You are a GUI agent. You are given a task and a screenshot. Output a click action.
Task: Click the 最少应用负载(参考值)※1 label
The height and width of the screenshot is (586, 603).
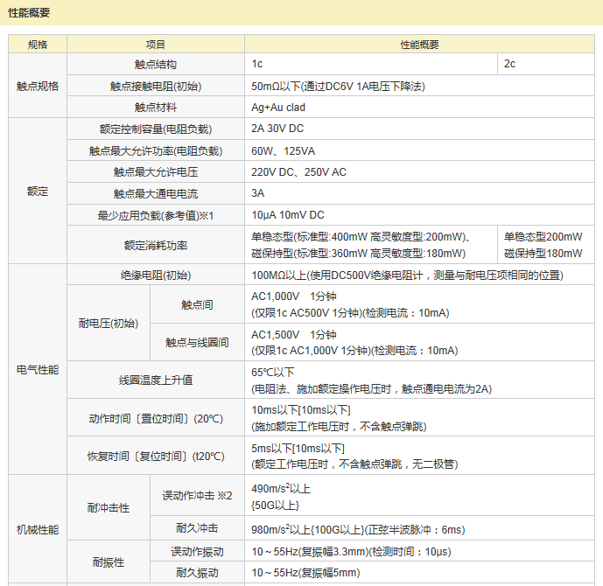[x=156, y=215]
